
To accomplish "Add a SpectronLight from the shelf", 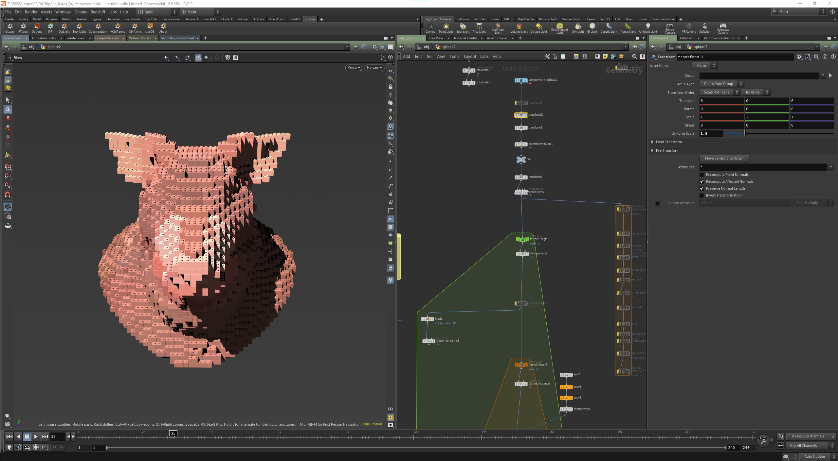I will (x=98, y=28).
